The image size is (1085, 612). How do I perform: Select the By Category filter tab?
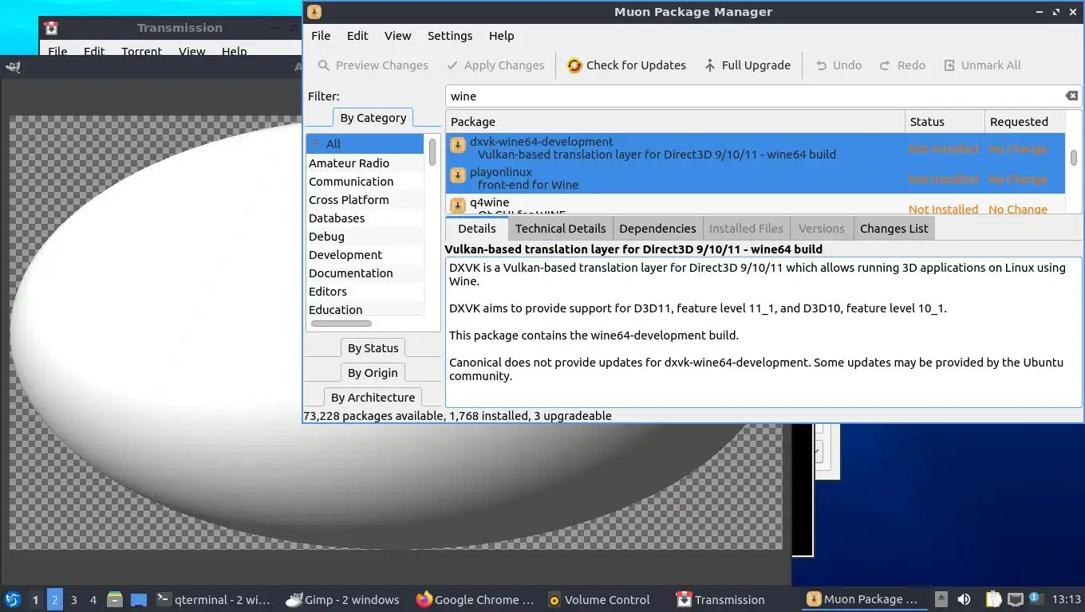[373, 118]
